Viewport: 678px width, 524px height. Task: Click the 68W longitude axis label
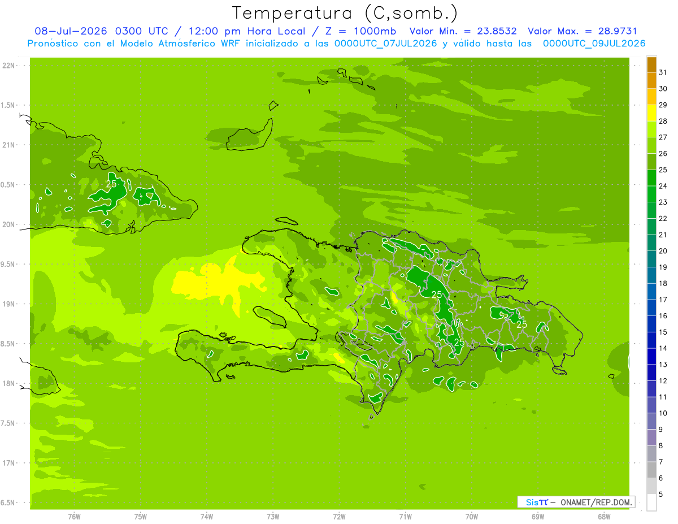coord(604,517)
